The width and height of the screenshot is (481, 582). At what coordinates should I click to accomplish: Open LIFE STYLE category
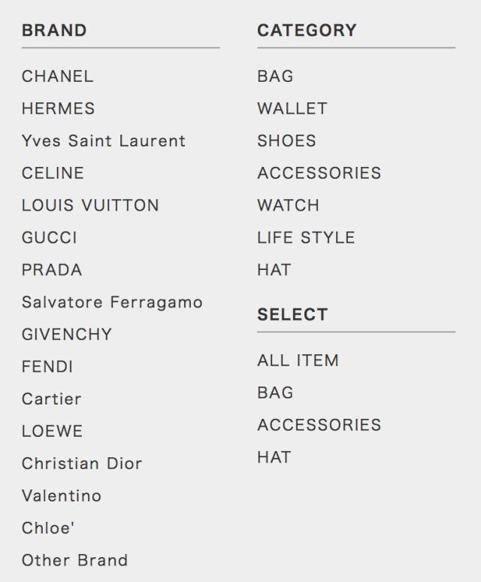pos(305,238)
